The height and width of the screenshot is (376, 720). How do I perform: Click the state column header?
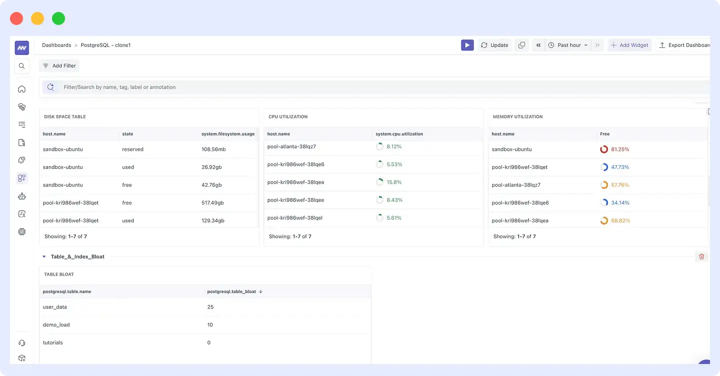pos(127,134)
